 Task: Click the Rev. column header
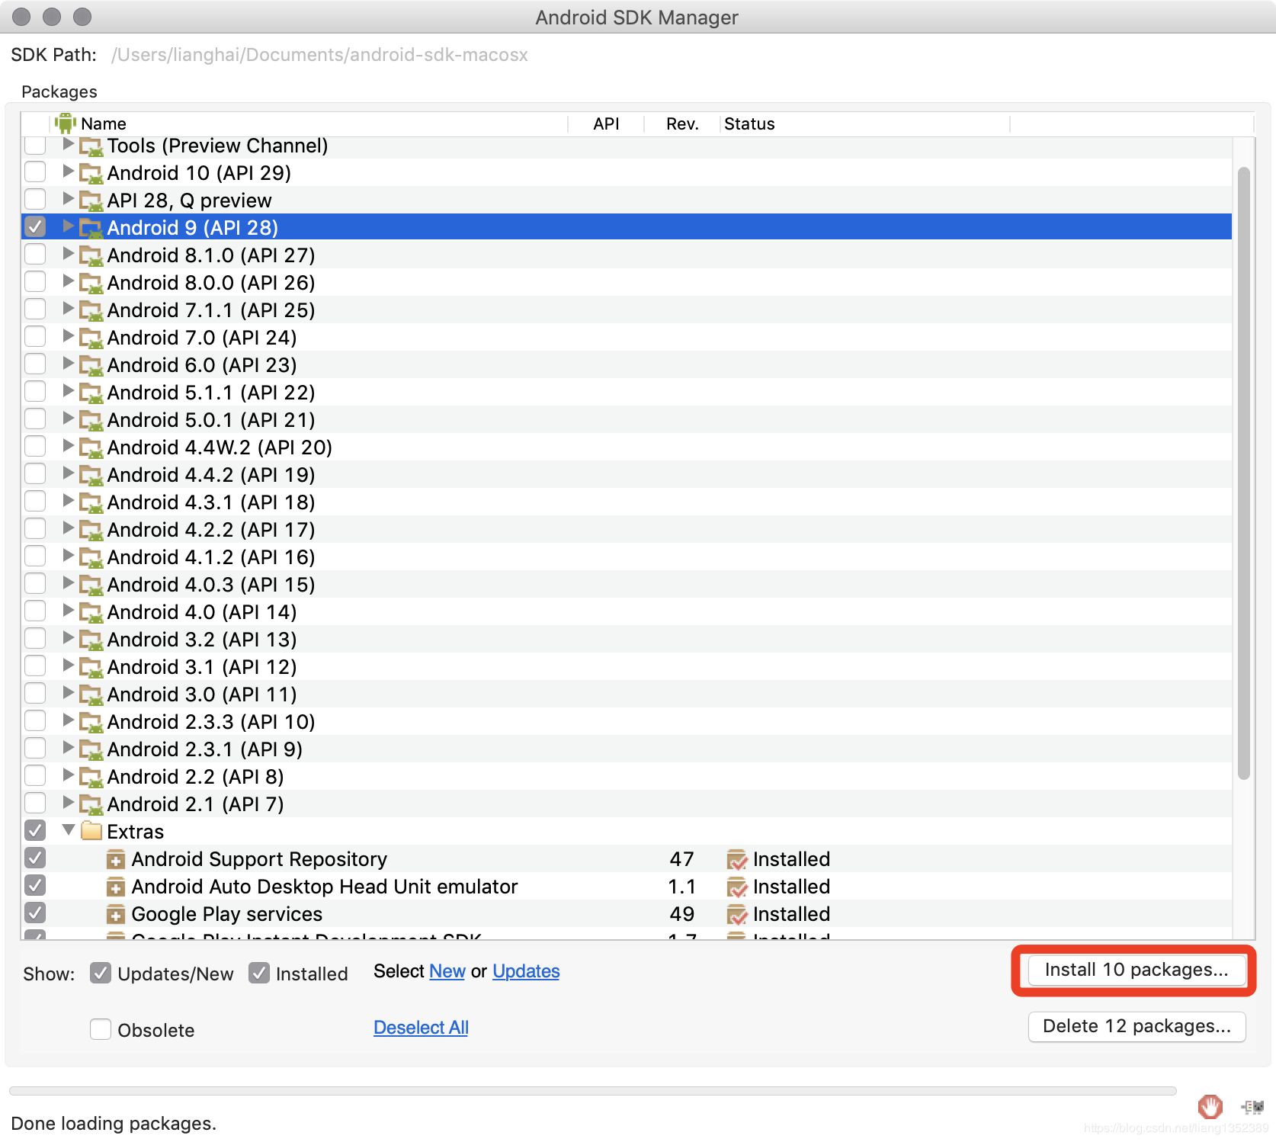(682, 124)
